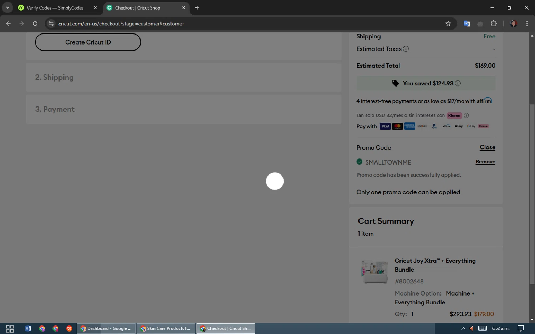This screenshot has height=334, width=535.
Task: Open the Extensions puzzle icon
Action: pyautogui.click(x=494, y=24)
